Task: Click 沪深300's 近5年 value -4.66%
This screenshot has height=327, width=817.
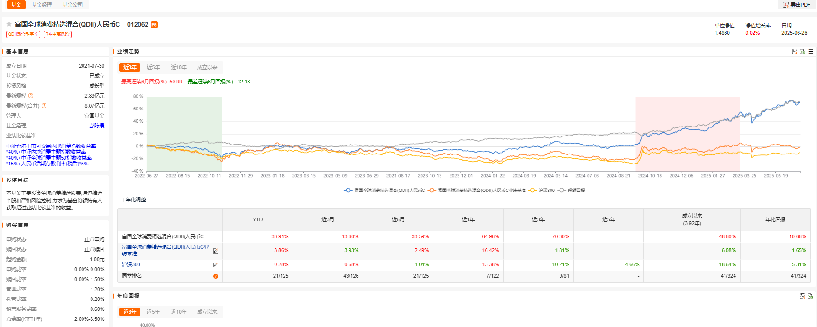Action: 631,265
